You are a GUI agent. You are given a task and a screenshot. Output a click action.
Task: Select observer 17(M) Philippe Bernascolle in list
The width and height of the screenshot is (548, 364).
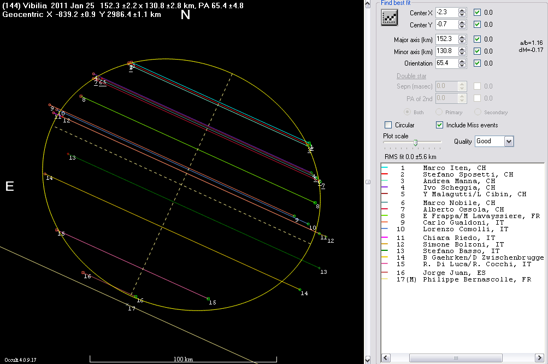pos(476,279)
